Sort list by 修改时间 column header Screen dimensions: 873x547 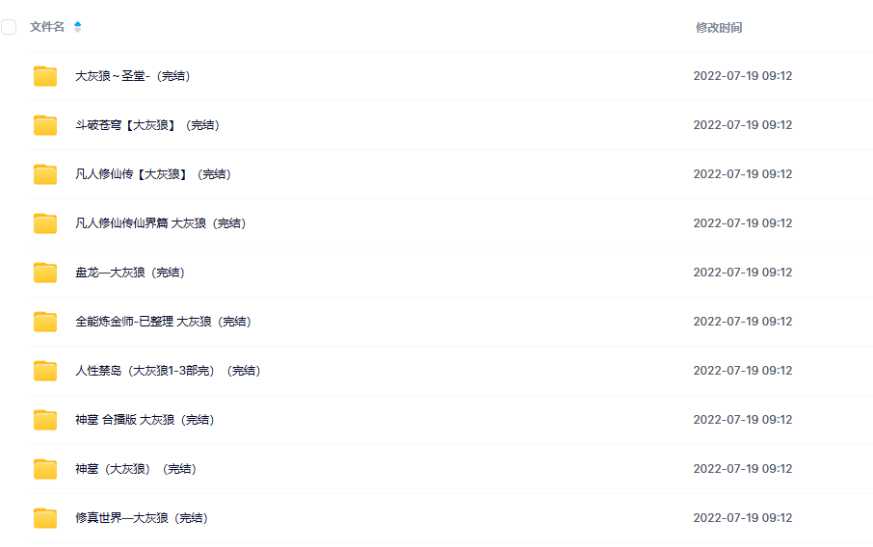point(719,28)
